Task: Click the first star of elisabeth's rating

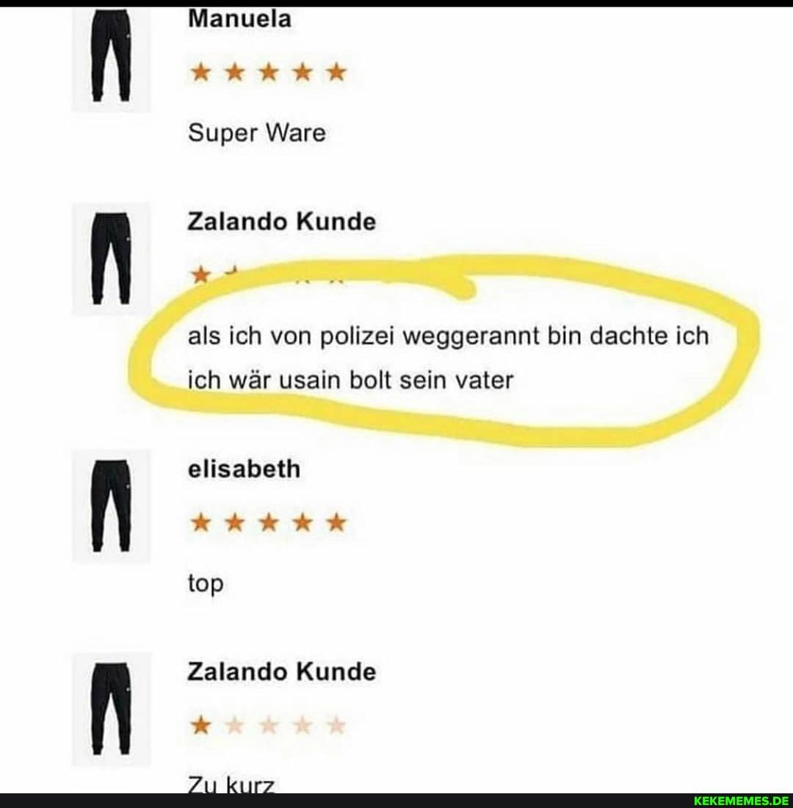Action: [x=200, y=522]
